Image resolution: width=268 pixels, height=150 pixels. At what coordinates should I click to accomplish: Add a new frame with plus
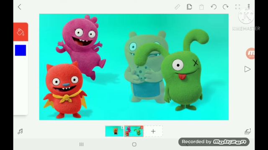tap(153, 131)
